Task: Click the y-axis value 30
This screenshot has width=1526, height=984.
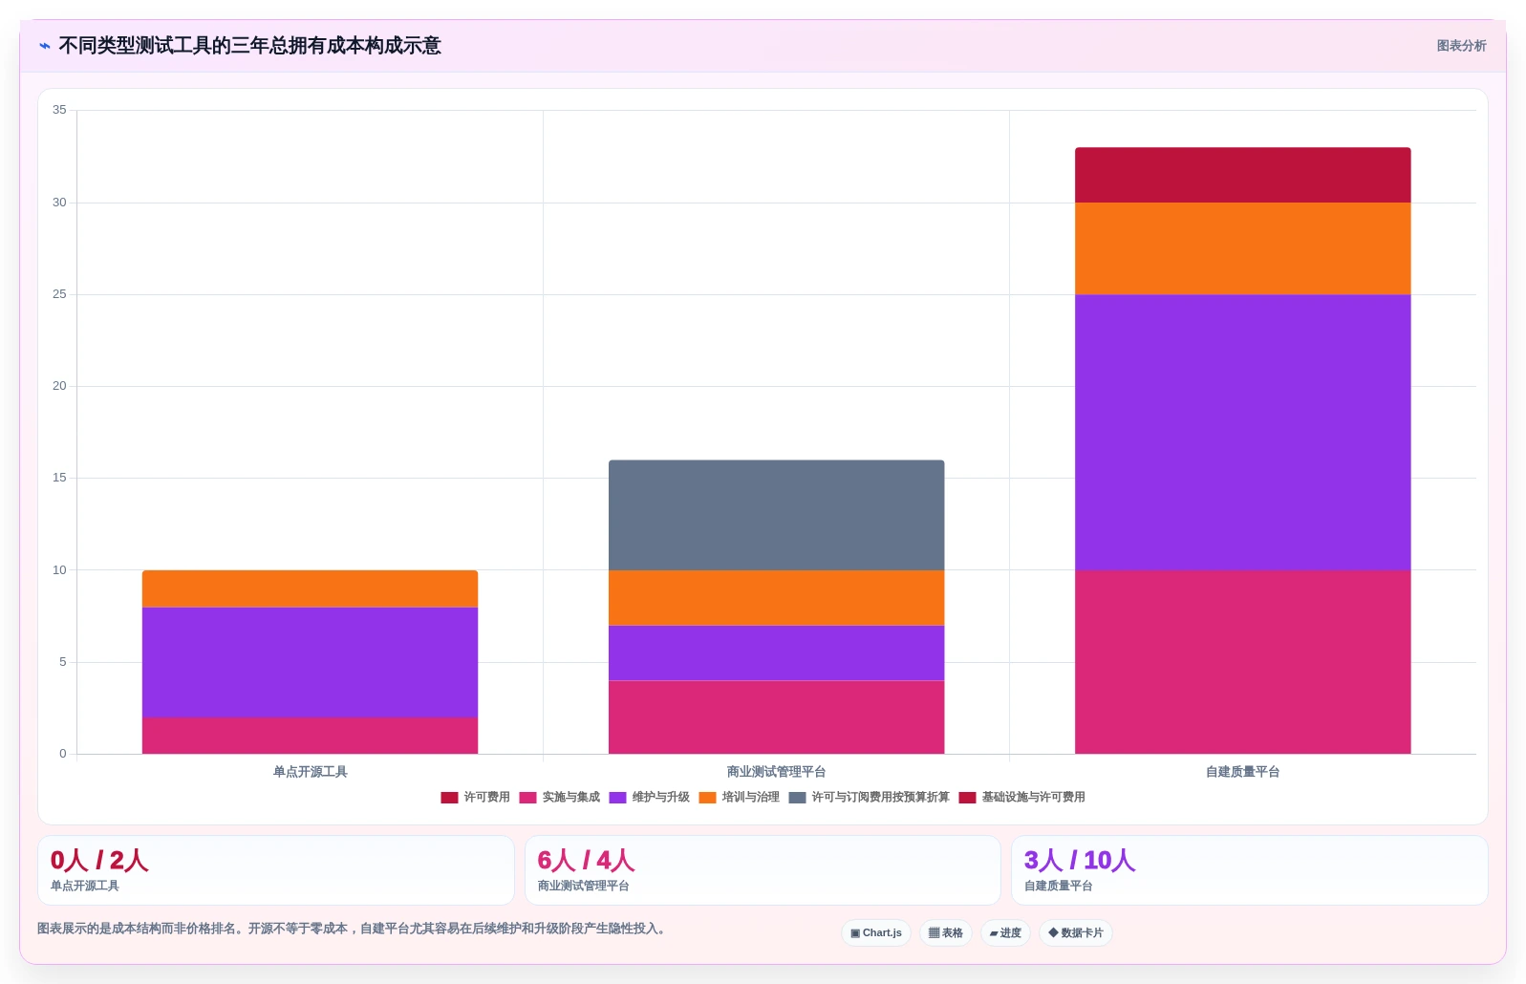Action: point(59,203)
